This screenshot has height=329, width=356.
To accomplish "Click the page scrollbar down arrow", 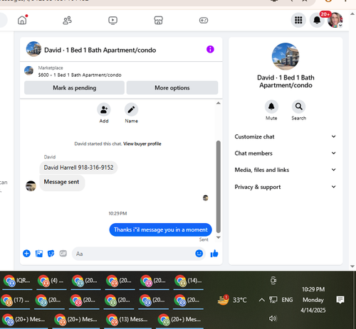I will (x=352, y=266).
